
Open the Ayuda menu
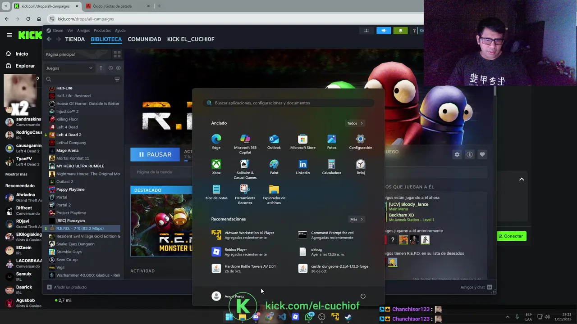pyautogui.click(x=120, y=31)
